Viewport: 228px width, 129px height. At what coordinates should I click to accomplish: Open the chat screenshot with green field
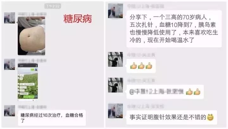(x=28, y=82)
